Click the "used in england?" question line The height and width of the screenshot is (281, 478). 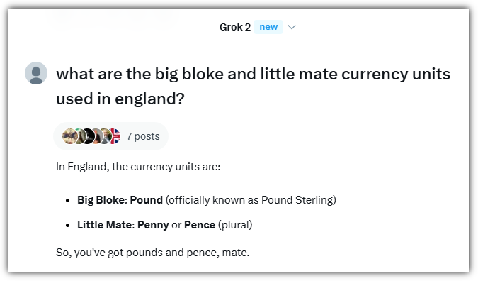pos(120,99)
